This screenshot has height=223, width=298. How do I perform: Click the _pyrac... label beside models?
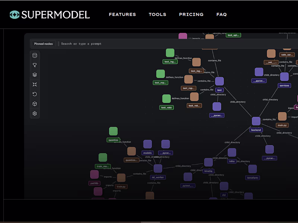point(165,153)
